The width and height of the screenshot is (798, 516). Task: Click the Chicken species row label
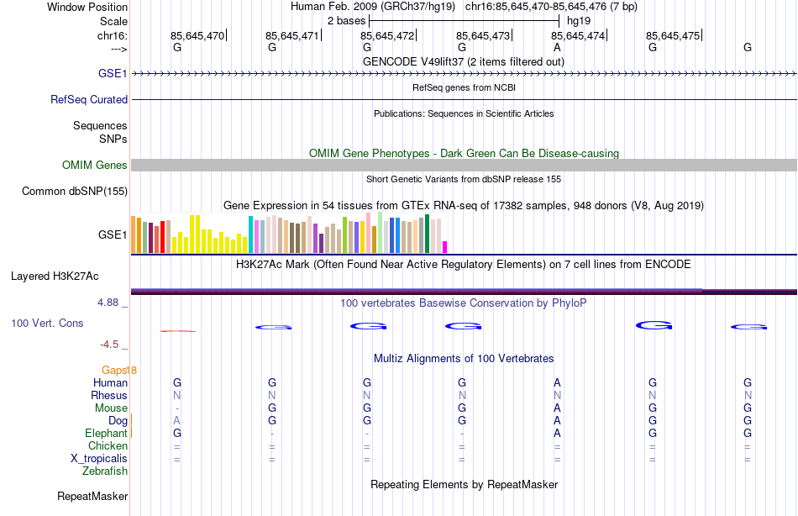click(108, 445)
